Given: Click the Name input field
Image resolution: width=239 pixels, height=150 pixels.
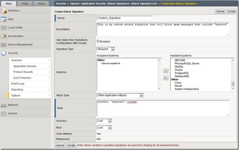Looking at the screenshot, I should tap(125, 18).
